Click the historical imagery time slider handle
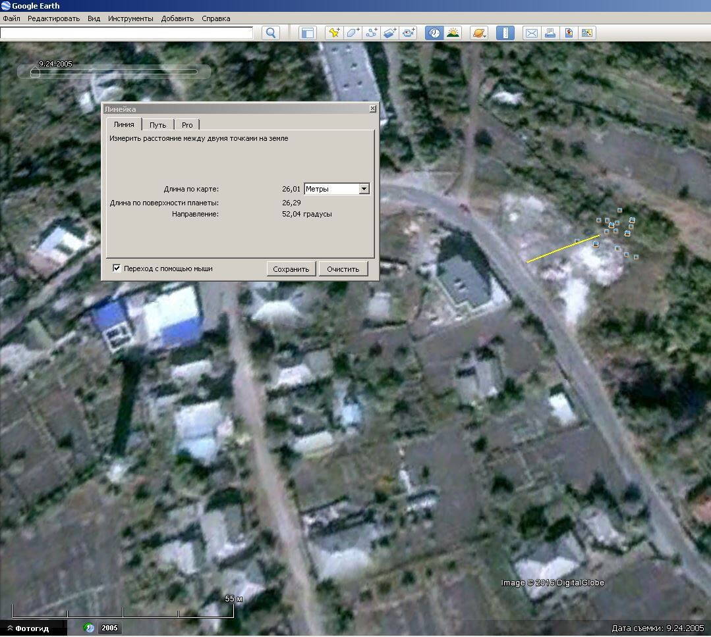The image size is (711, 637). (35, 73)
